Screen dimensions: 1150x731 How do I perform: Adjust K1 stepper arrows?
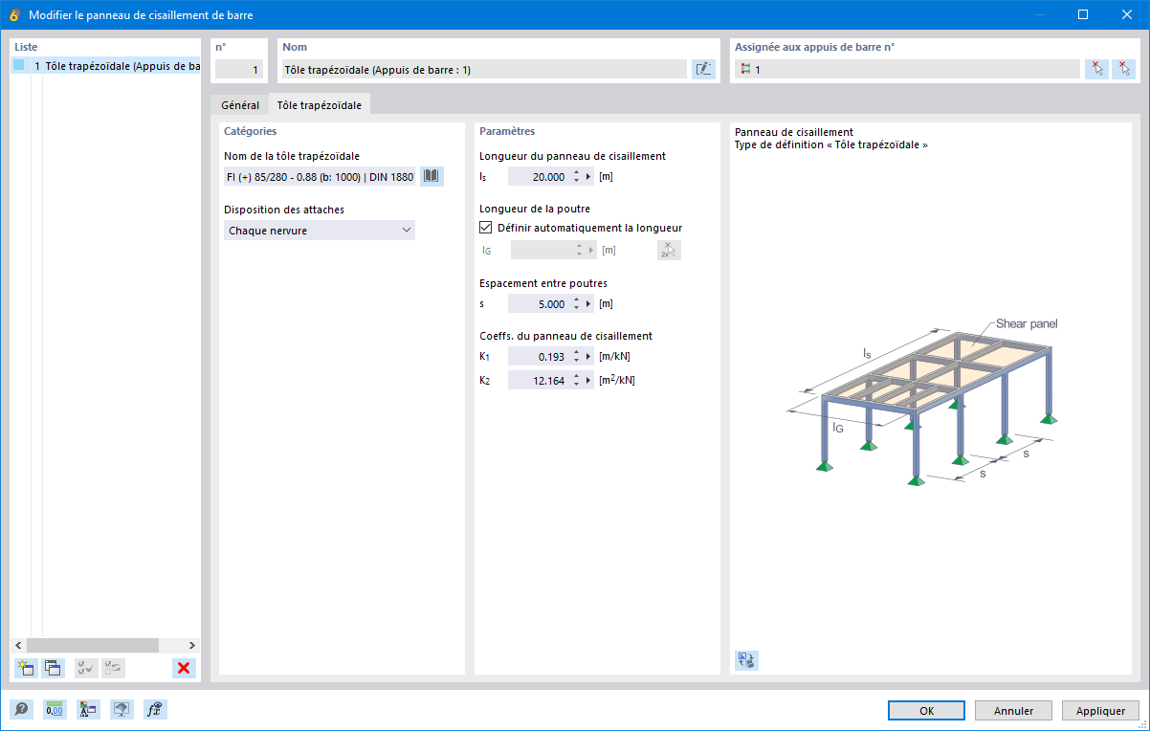(576, 356)
